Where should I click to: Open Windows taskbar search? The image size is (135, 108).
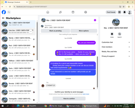(8, 106)
